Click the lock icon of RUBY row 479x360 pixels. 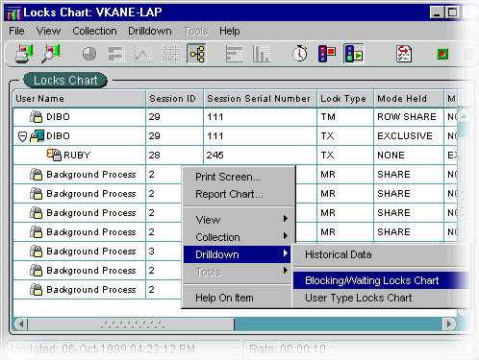tap(54, 155)
